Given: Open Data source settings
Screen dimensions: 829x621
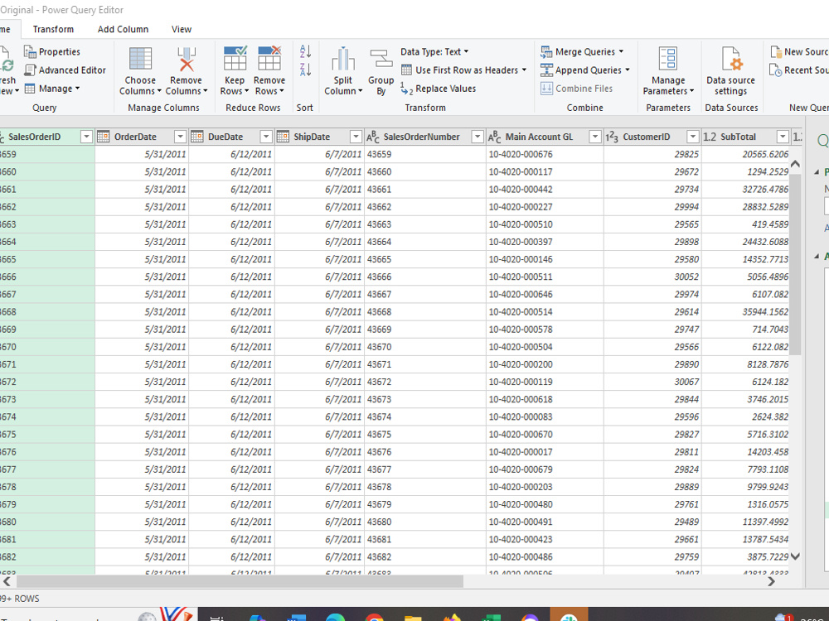Looking at the screenshot, I should tap(730, 71).
